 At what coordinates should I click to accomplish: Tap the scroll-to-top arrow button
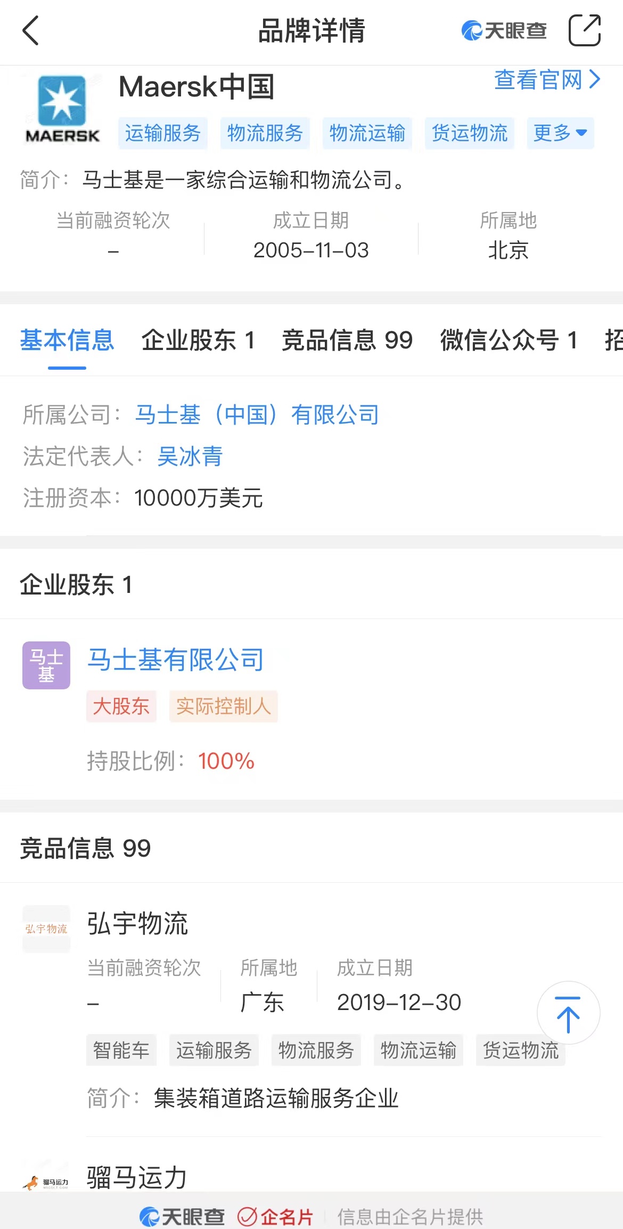[568, 1013]
